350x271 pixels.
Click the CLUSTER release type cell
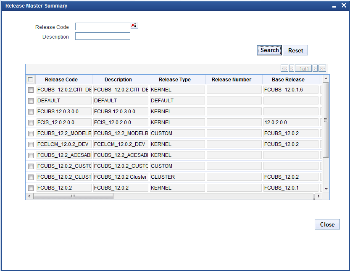[x=177, y=177]
